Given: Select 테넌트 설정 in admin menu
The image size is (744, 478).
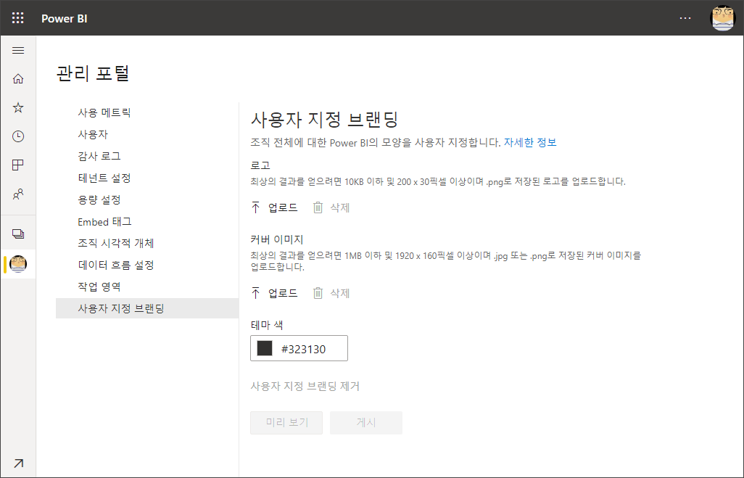Looking at the screenshot, I should click(x=104, y=178).
